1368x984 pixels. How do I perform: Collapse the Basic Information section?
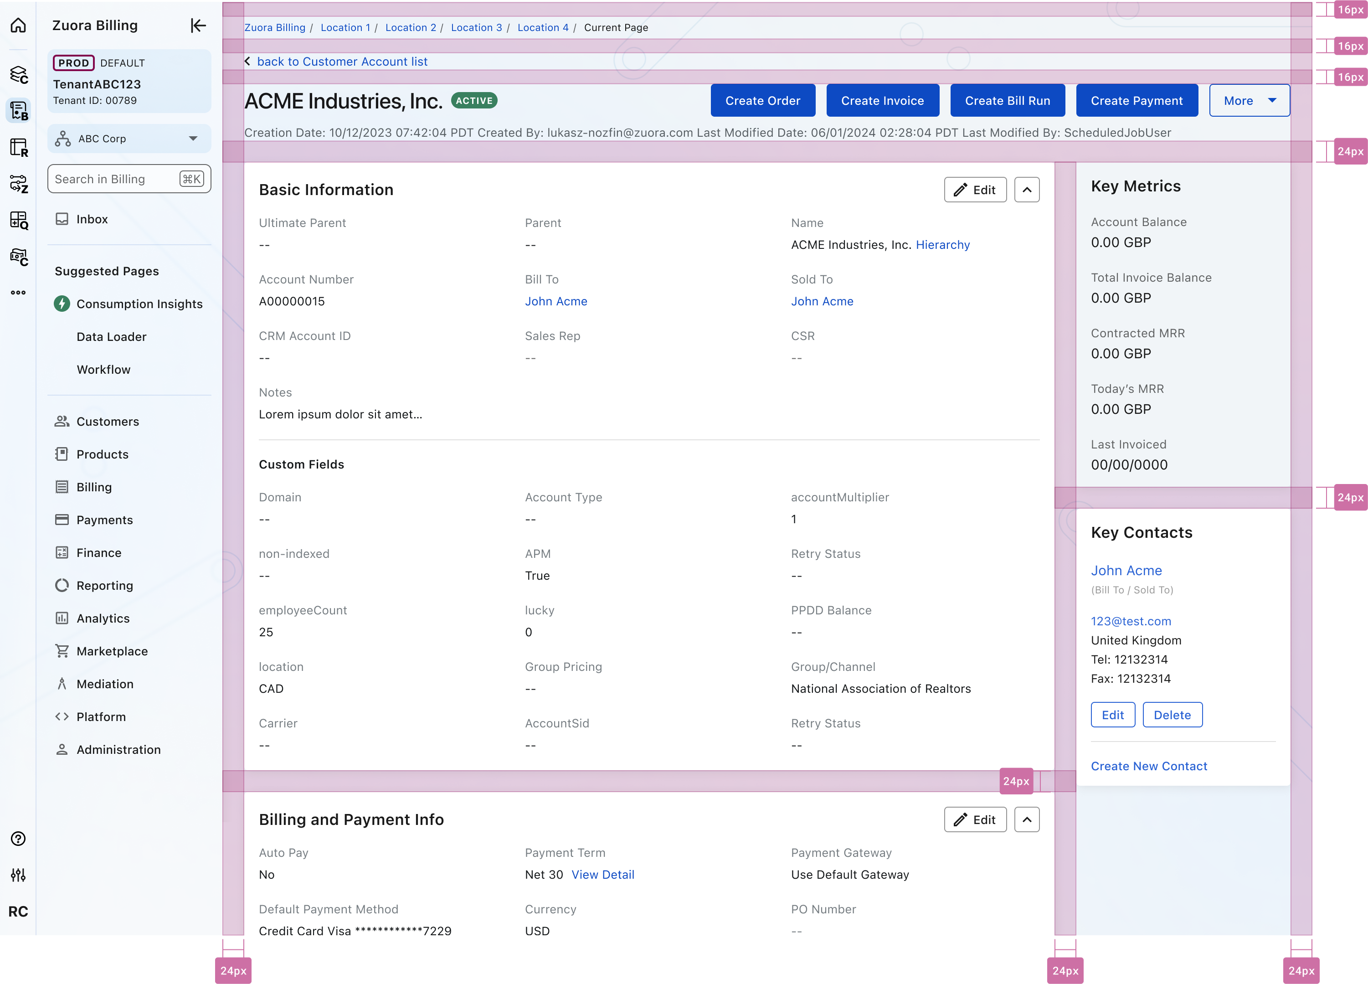pyautogui.click(x=1027, y=190)
